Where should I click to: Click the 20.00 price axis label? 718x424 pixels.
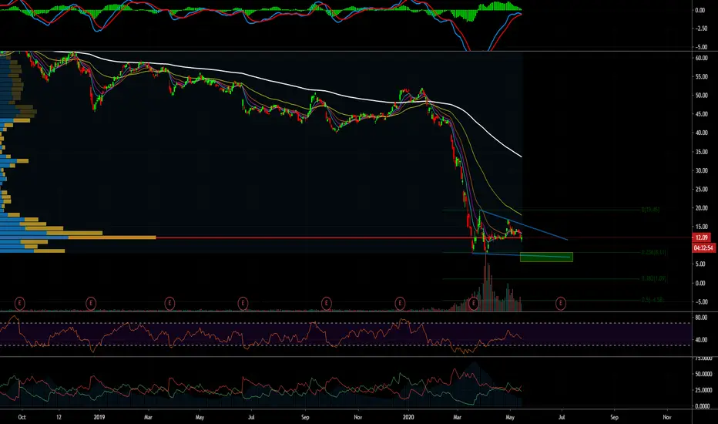[702, 208]
